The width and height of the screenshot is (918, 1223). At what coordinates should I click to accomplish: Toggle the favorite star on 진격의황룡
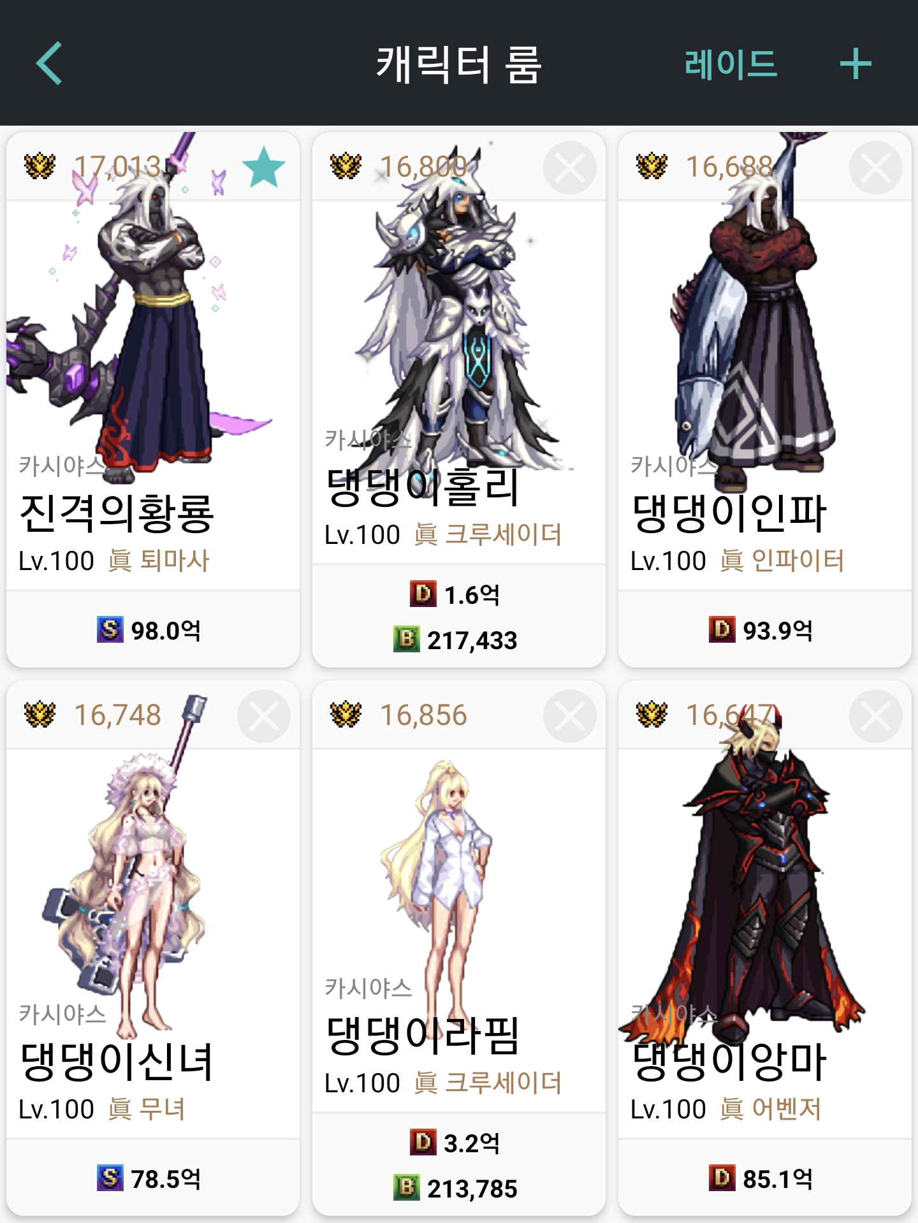point(264,167)
